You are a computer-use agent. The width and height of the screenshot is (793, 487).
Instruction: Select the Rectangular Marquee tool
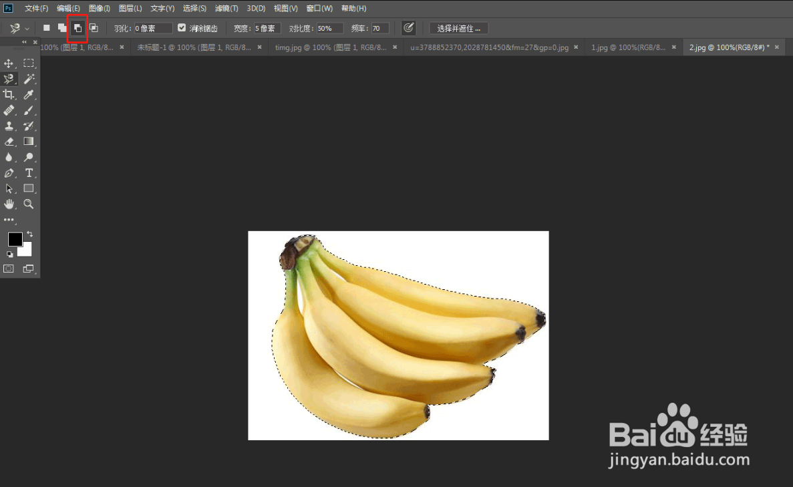tap(29, 63)
